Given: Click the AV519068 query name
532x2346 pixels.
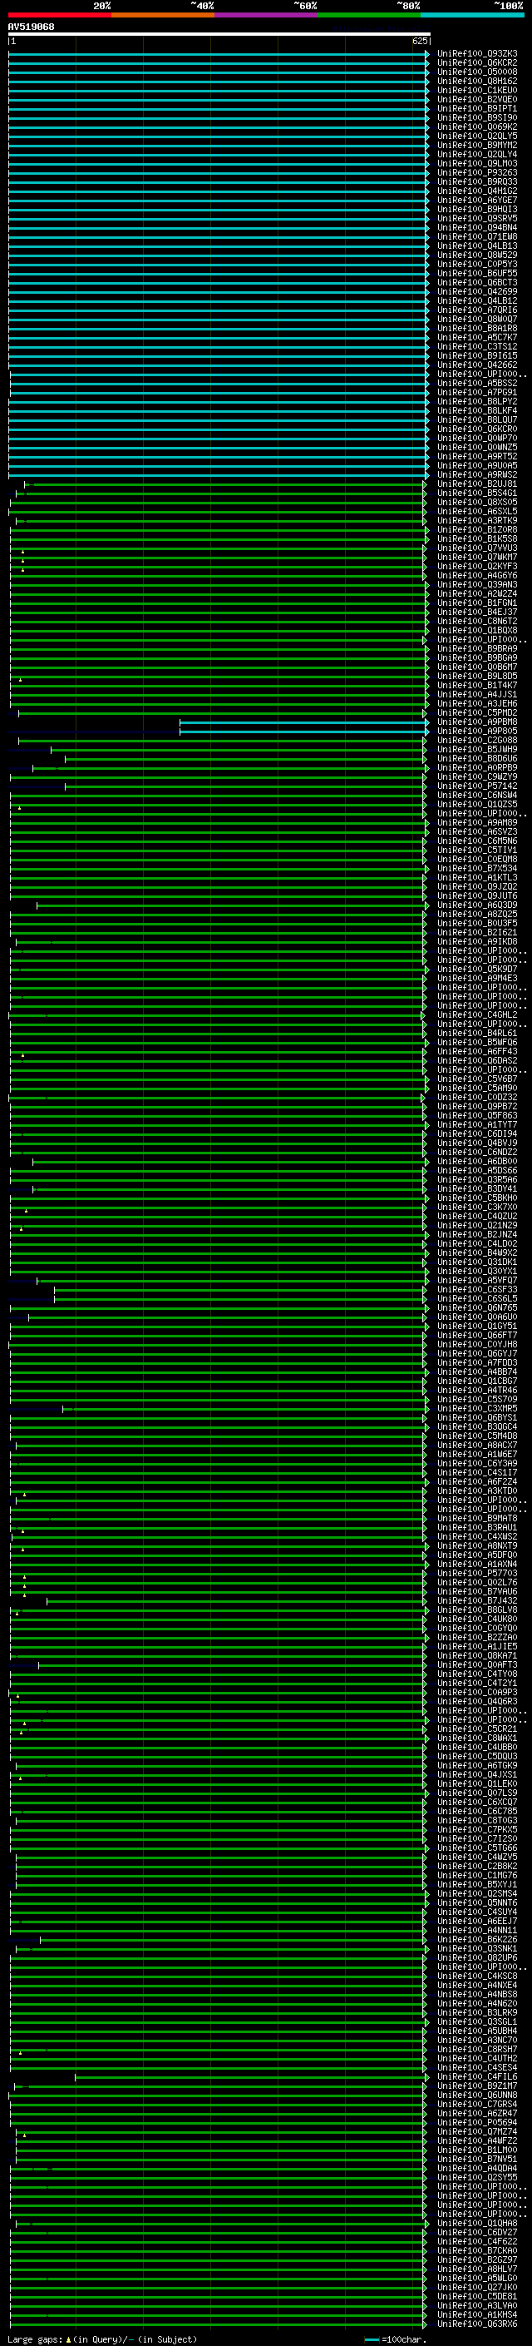Looking at the screenshot, I should pos(31,27).
